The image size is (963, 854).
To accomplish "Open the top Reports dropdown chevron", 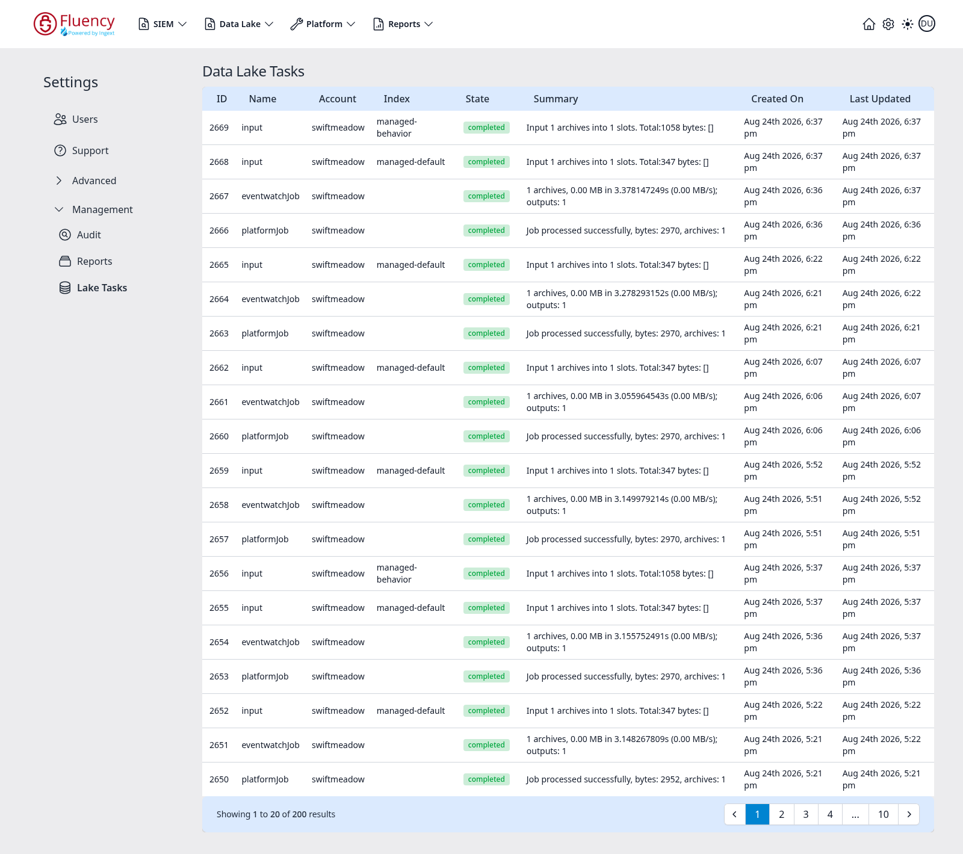I will pos(429,24).
